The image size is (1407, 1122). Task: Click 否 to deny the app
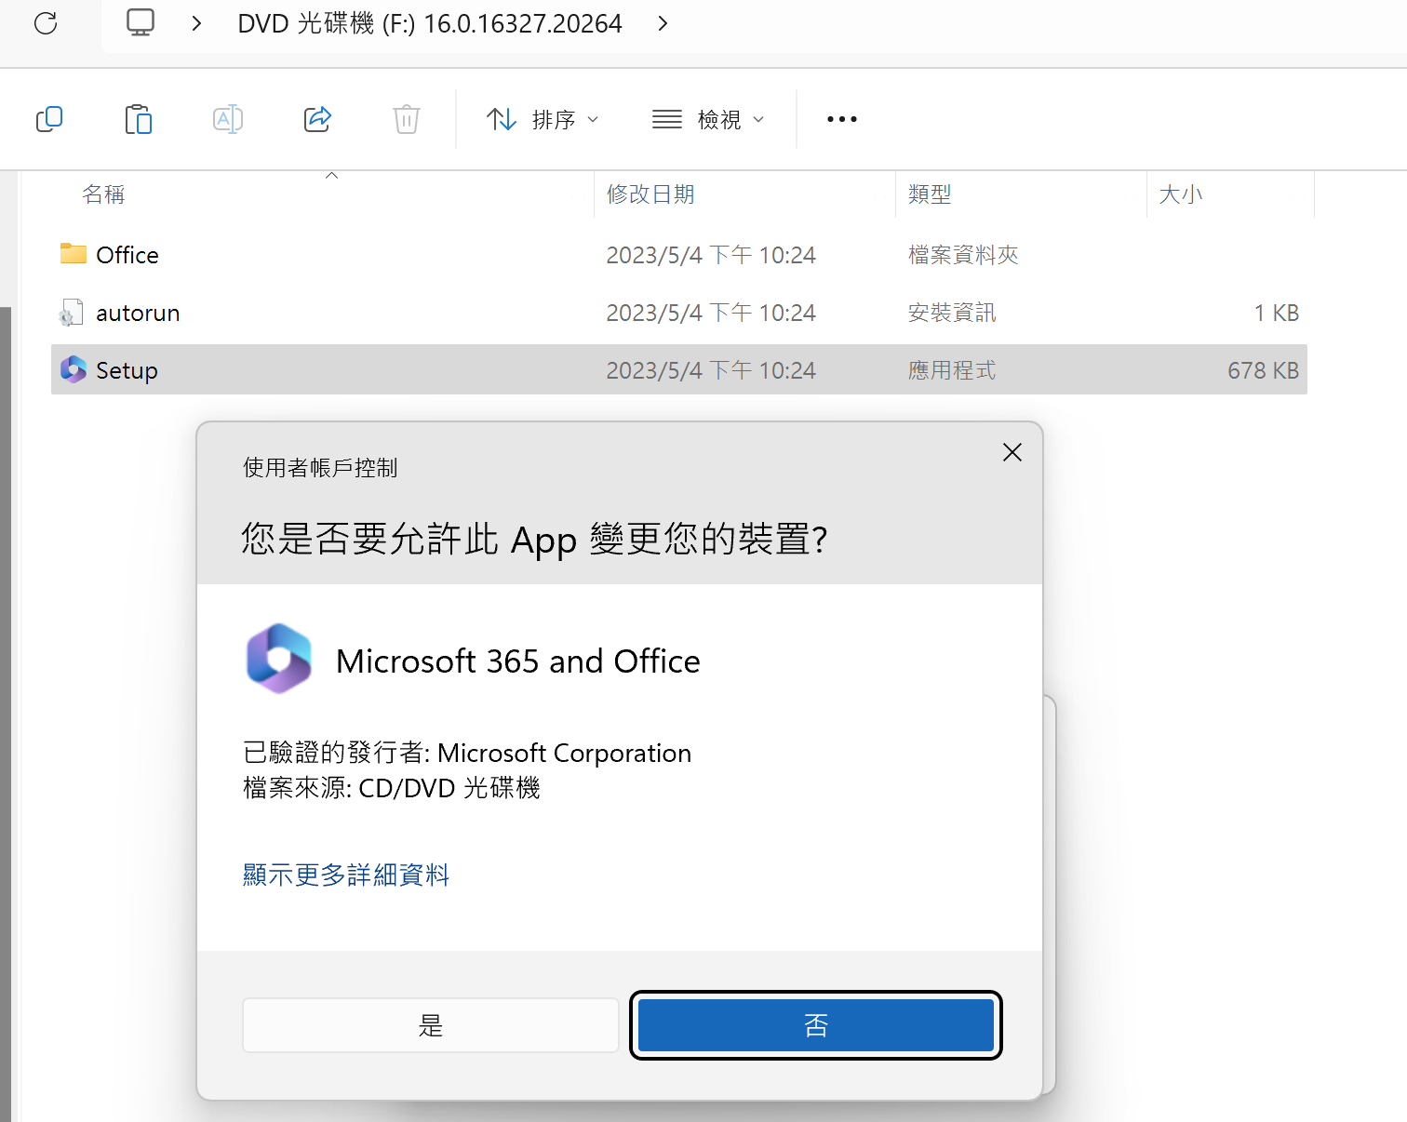(x=815, y=1025)
